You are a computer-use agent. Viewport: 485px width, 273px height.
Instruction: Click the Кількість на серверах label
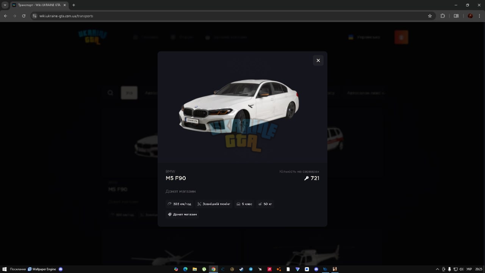coord(299,171)
